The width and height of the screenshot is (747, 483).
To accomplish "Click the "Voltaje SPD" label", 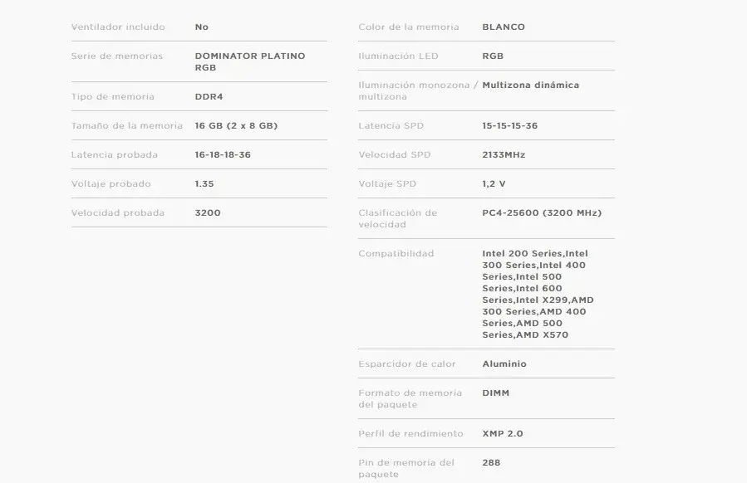I will pos(387,184).
